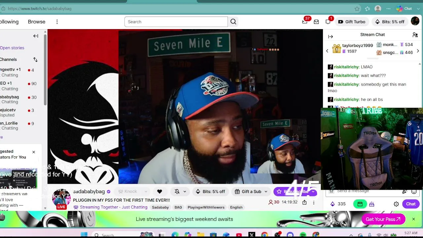Click Gift Turbo in top bar
Image resolution: width=423 pixels, height=238 pixels.
click(352, 22)
